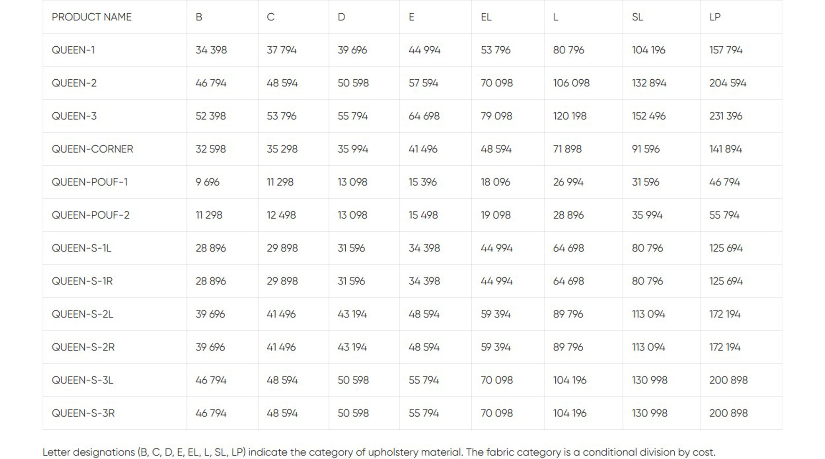The image size is (825, 459).
Task: Select the QUEEN-POUF-1 product name
Action: click(x=89, y=182)
